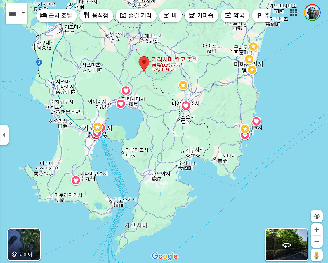Click the 다루미즈시 垂水 city label

(137, 153)
